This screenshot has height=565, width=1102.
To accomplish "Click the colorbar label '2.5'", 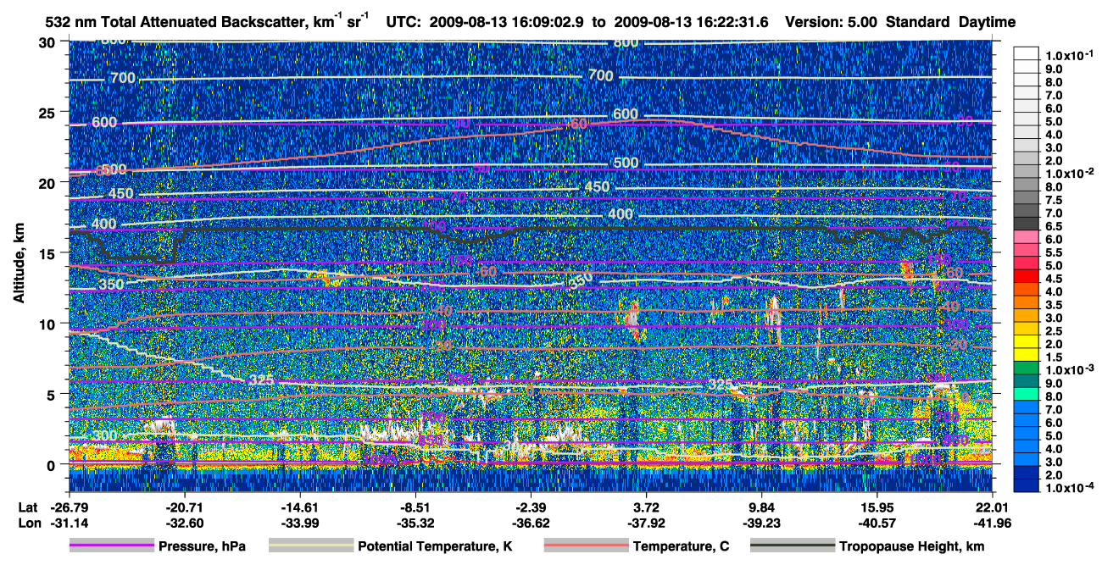I will pyautogui.click(x=1055, y=330).
